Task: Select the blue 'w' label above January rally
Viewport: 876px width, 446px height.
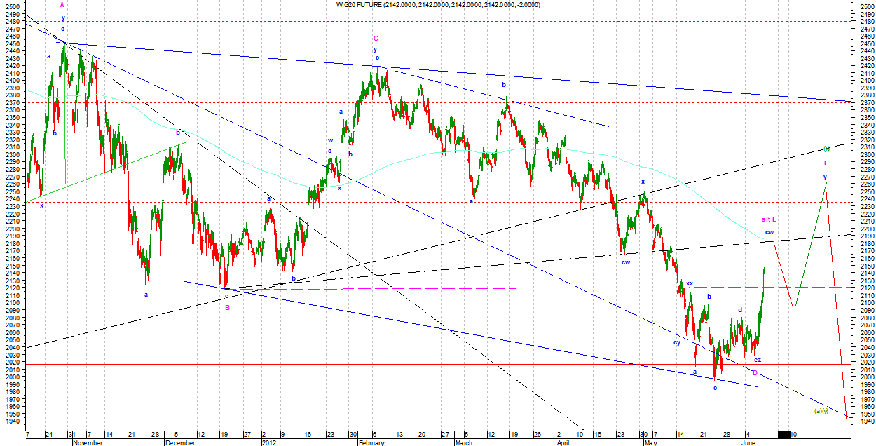Action: 329,140
